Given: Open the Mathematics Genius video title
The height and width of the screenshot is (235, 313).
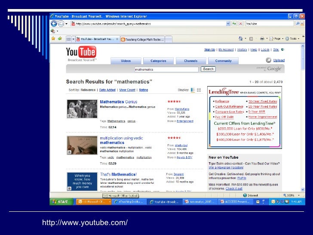Looking at the screenshot, I should [x=119, y=102].
